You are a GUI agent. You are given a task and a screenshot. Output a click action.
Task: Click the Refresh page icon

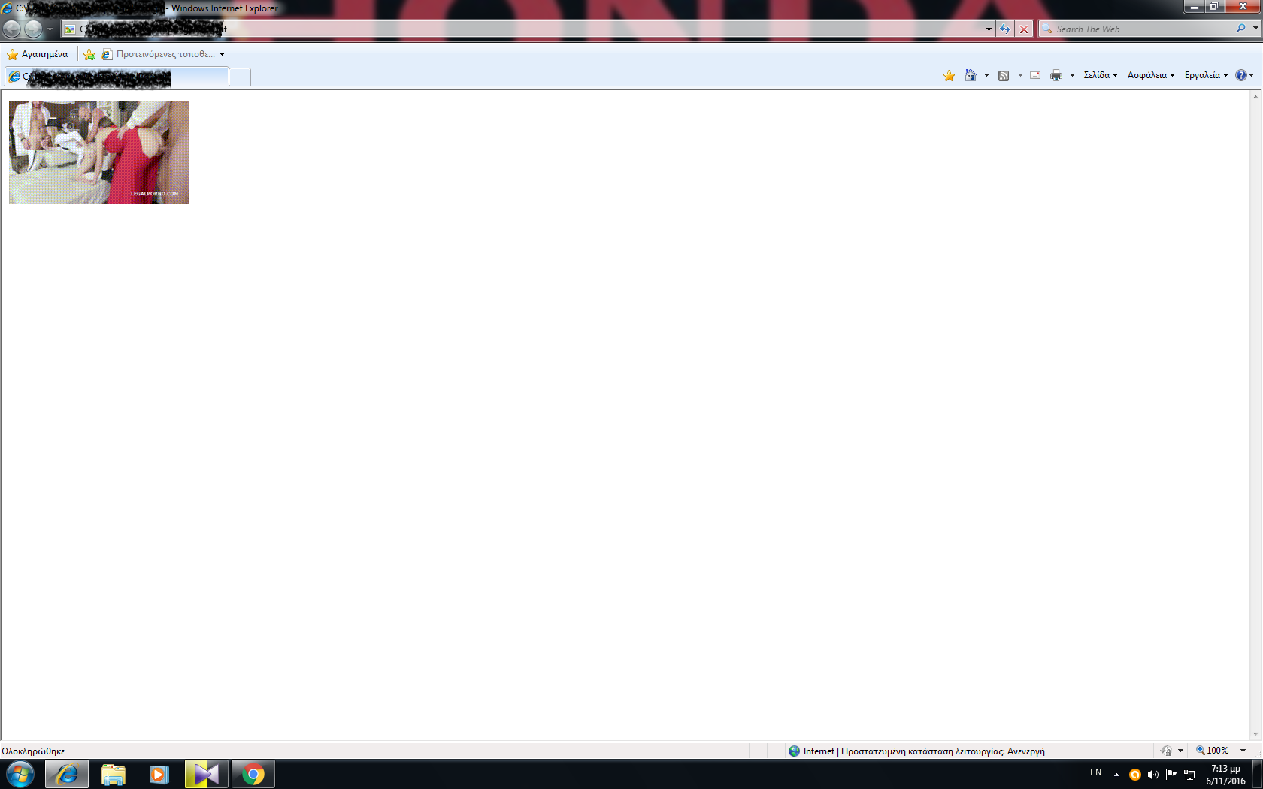click(x=1005, y=29)
